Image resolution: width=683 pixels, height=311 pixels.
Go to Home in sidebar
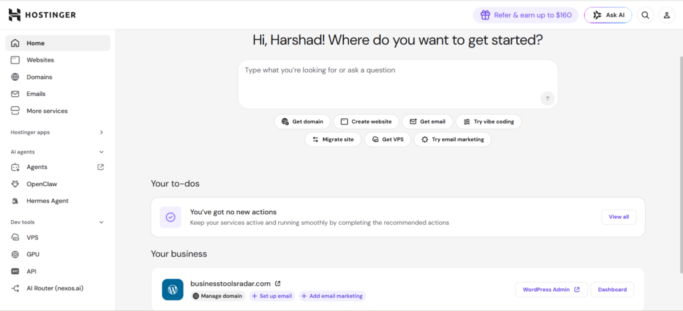pos(58,43)
